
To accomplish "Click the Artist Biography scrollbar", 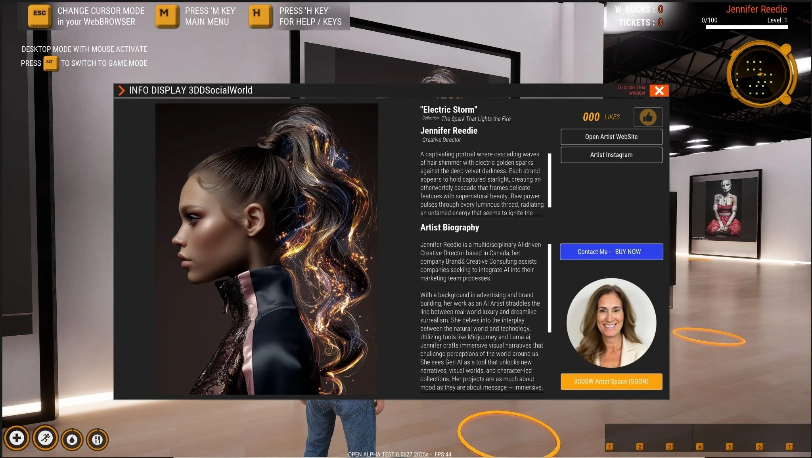I will pos(550,288).
